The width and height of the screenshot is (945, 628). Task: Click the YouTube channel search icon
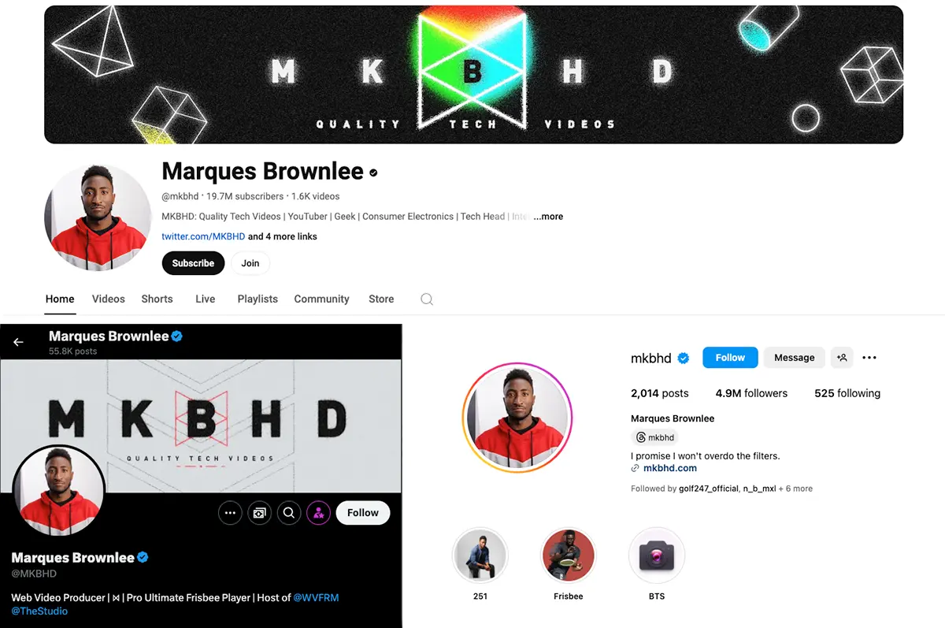[427, 299]
